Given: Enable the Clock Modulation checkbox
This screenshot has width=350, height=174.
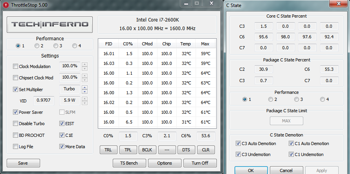Looking at the screenshot, I should coord(15,66).
